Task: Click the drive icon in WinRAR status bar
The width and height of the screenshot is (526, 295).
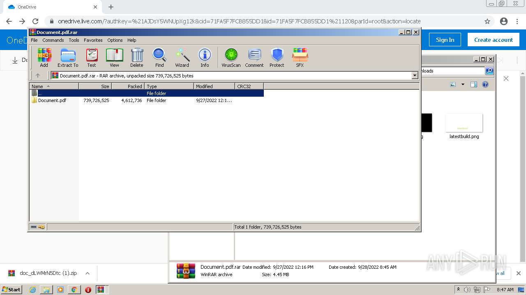Action: [34, 227]
